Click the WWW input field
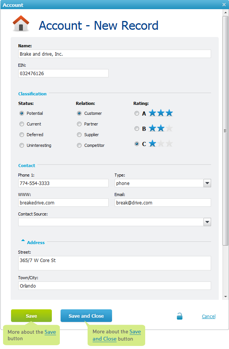This screenshot has height=349, width=229. 63,203
